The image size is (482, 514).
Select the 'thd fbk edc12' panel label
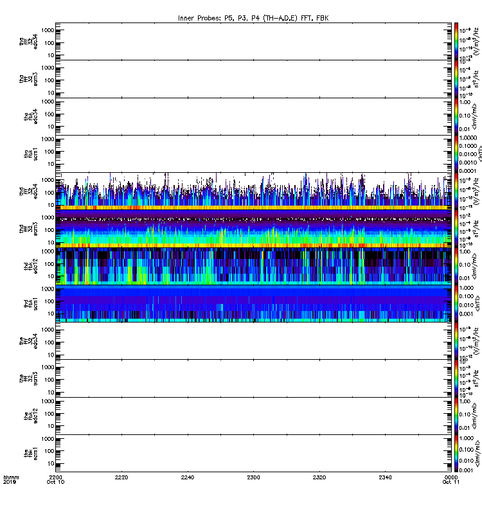coord(31,266)
